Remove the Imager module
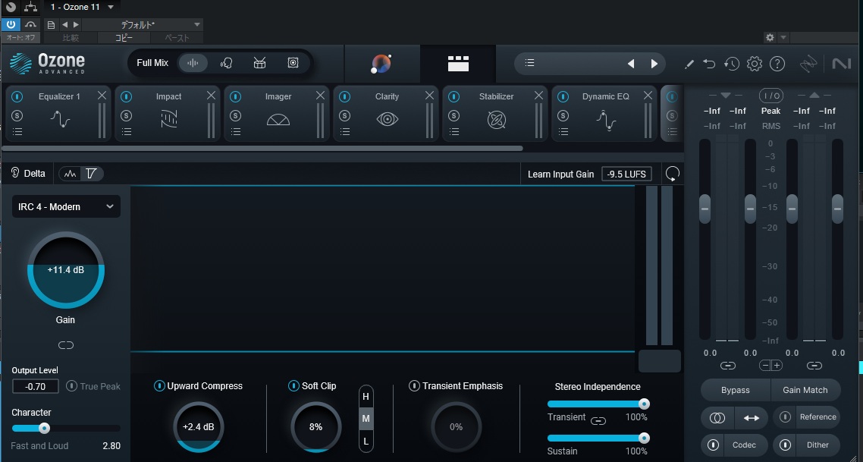 (321, 96)
